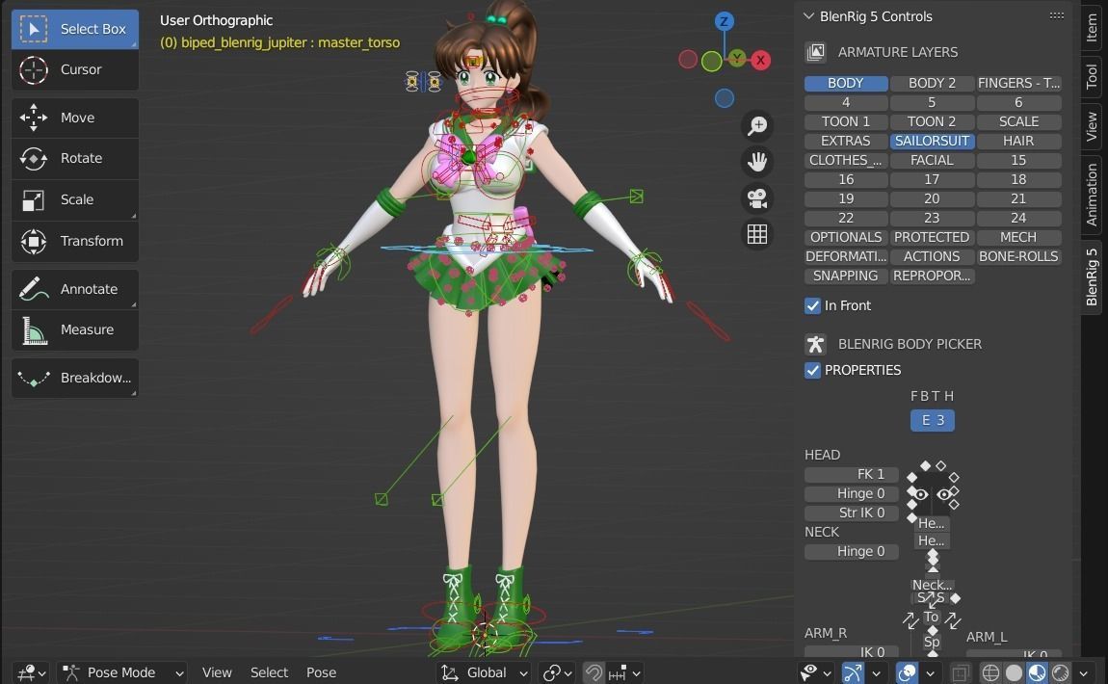Open the View menu
This screenshot has height=684, width=1108.
217,672
